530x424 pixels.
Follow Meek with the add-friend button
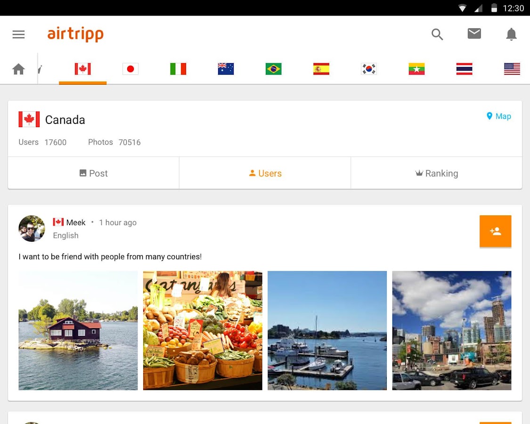point(495,231)
